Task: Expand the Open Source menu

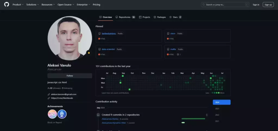Action: coord(66,5)
